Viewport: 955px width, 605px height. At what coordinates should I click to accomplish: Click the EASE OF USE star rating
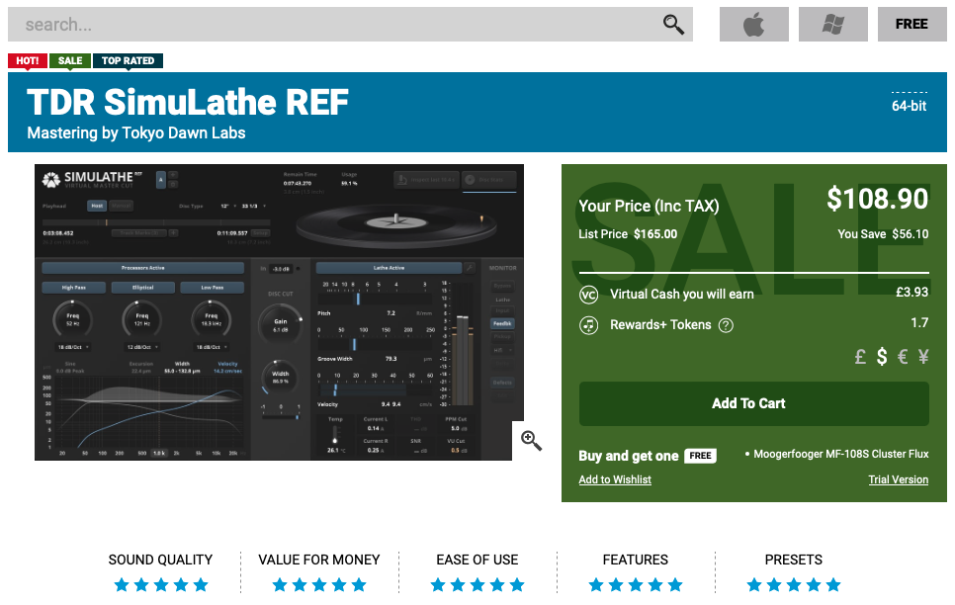pyautogui.click(x=477, y=585)
